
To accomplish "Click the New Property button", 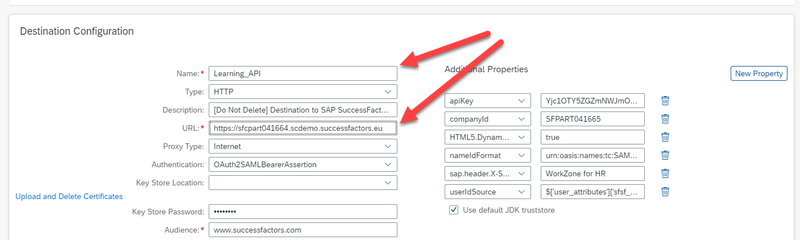I will point(758,73).
